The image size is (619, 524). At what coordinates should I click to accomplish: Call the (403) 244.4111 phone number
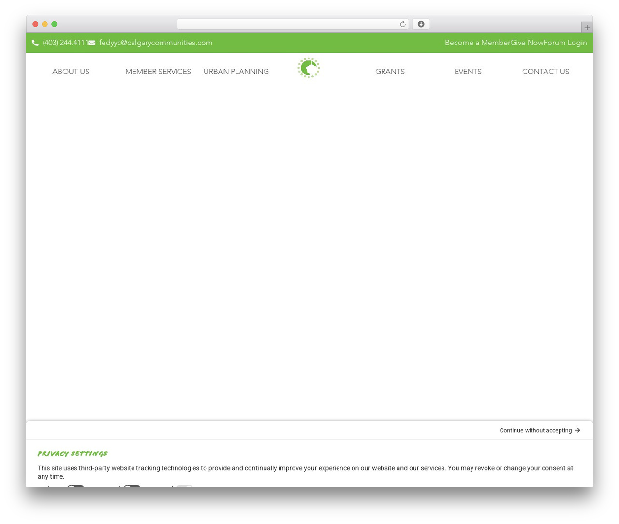65,43
